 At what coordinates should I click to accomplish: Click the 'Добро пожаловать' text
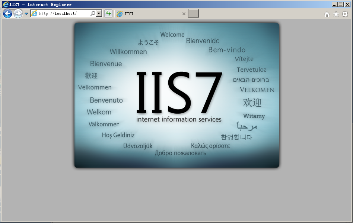(x=180, y=153)
